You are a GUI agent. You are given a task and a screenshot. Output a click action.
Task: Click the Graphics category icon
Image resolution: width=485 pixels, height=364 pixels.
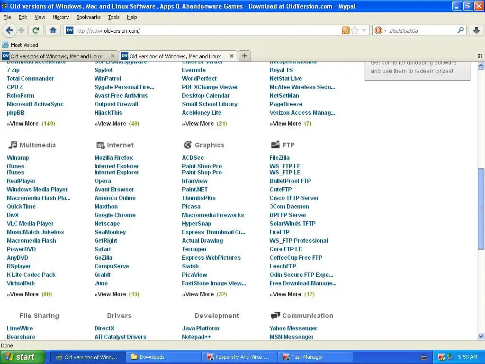(188, 145)
